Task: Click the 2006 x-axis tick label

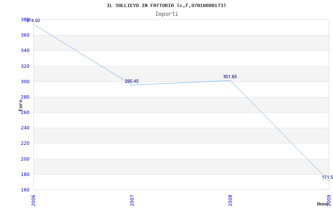Action: pos(34,200)
